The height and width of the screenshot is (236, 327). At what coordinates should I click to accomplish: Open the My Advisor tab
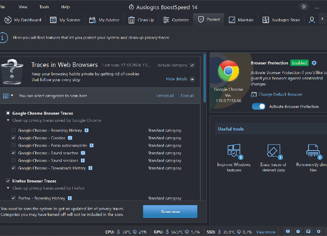click(x=104, y=20)
